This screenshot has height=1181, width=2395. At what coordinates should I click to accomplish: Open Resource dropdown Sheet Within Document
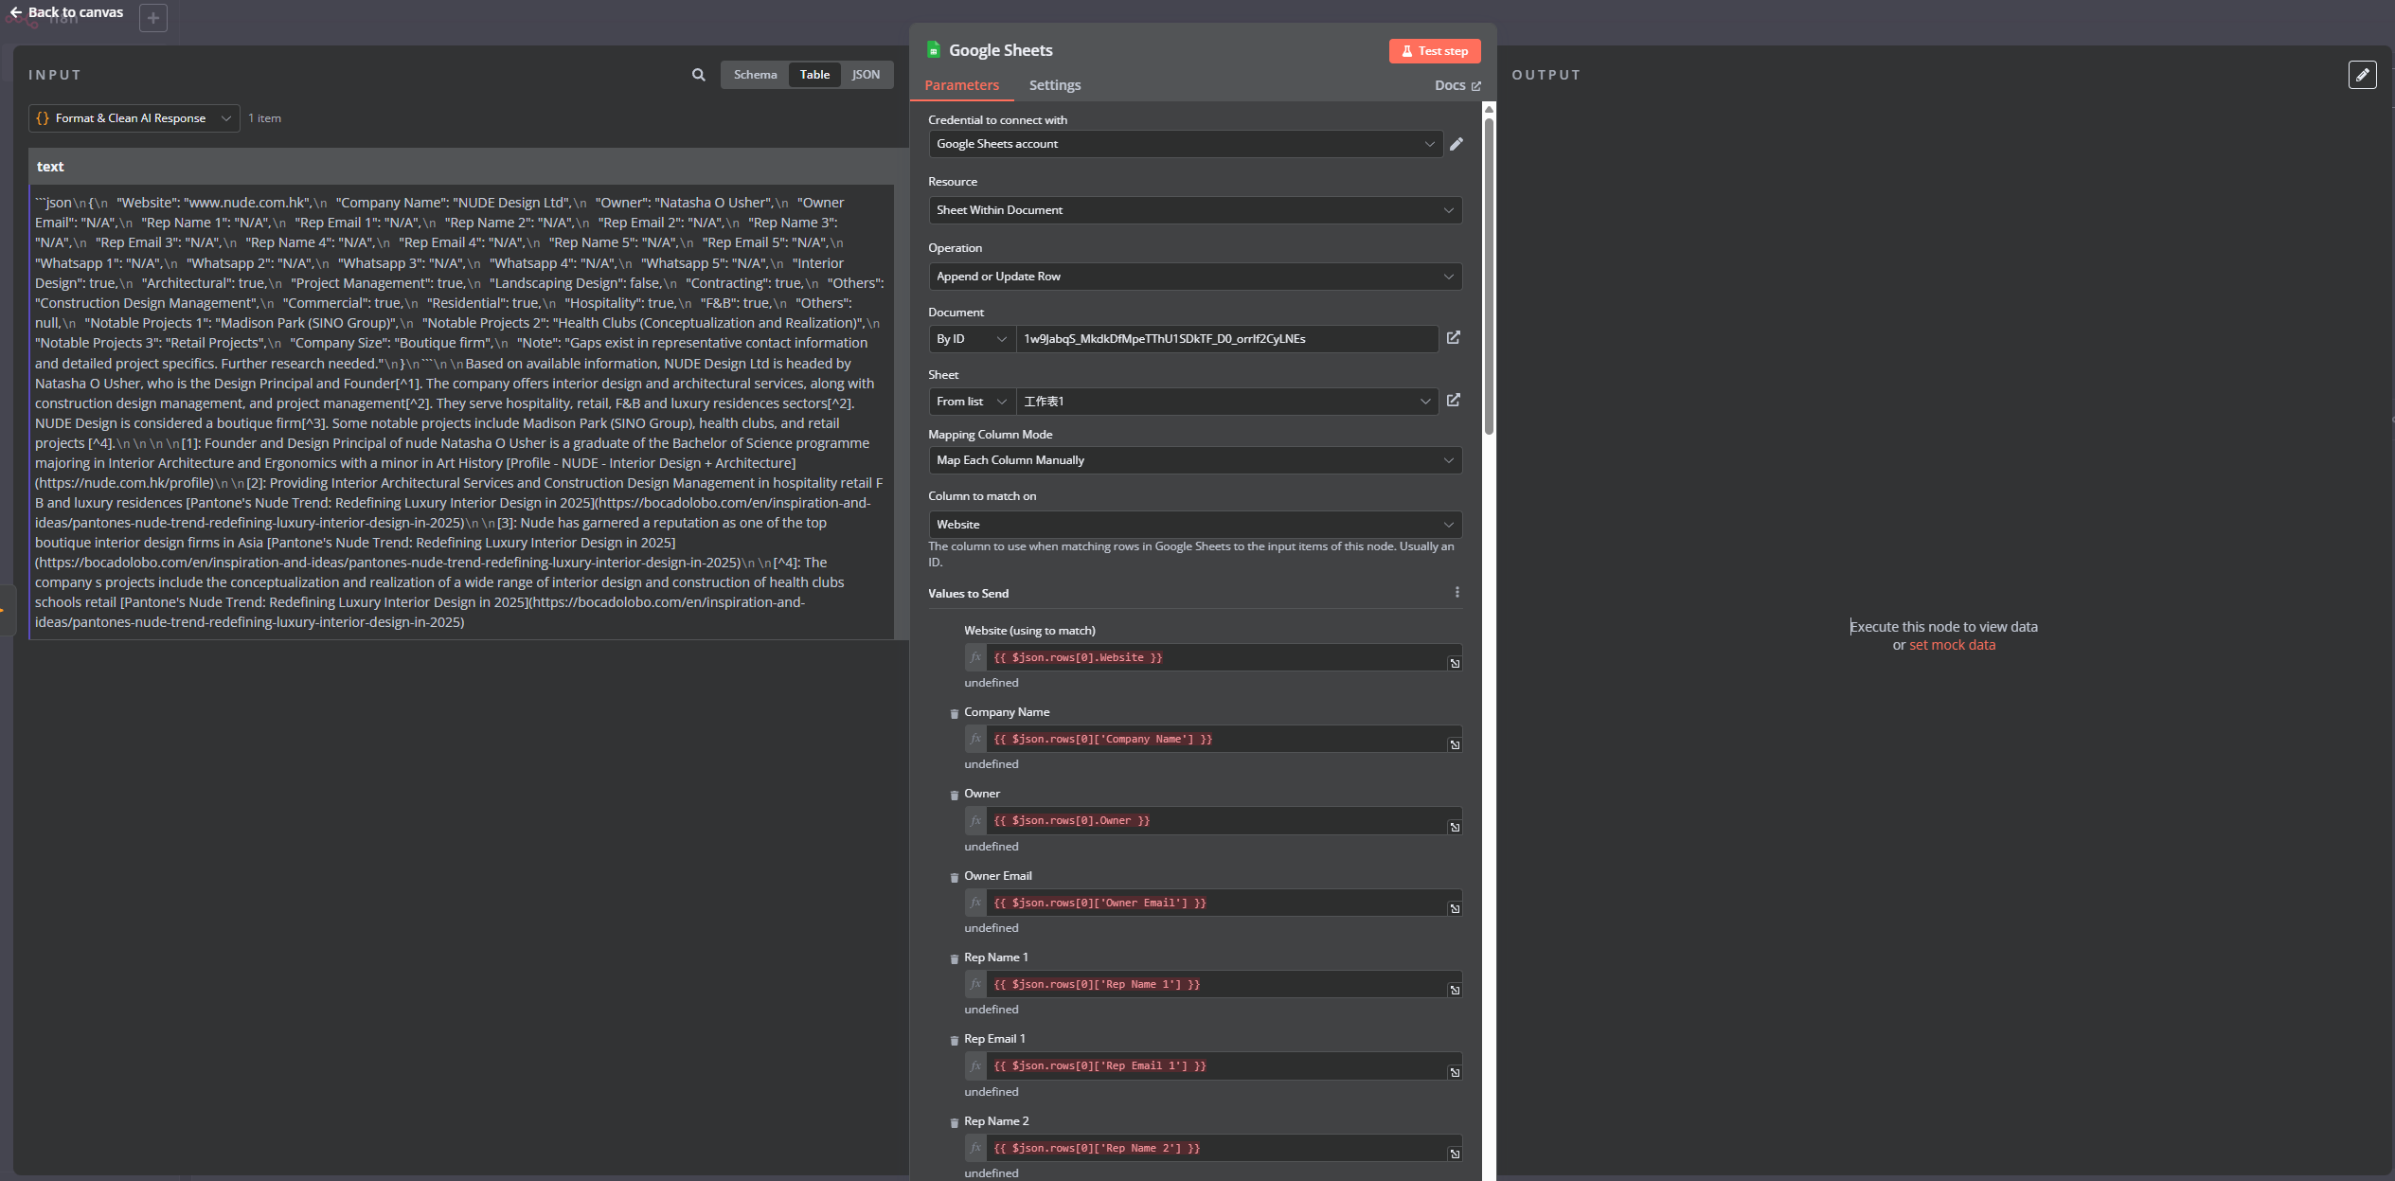click(x=1194, y=210)
